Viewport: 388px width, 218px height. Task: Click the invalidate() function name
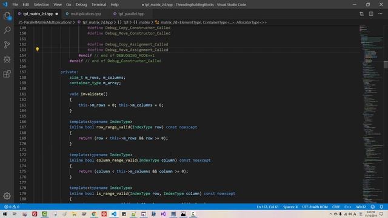click(92, 94)
